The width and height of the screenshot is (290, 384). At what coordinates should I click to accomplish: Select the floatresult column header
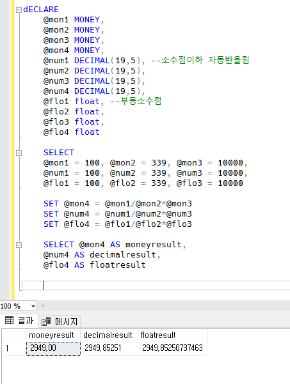point(173,335)
